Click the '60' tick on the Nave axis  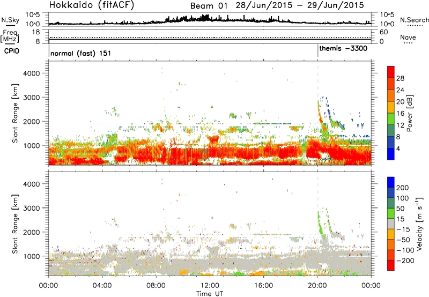coord(383,32)
